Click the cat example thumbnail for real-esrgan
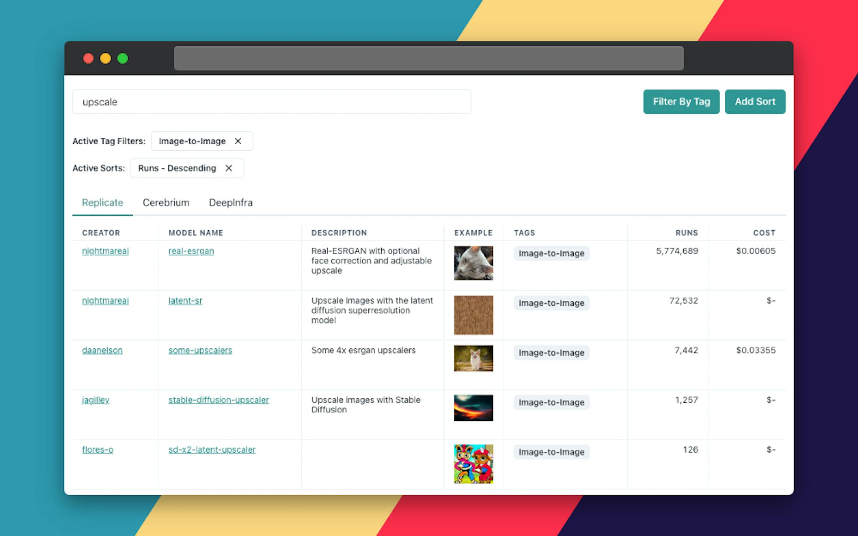 coord(473,263)
